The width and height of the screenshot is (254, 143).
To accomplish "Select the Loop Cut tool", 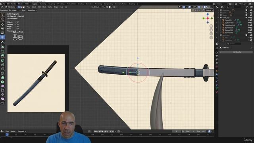I will click(x=3, y=69).
